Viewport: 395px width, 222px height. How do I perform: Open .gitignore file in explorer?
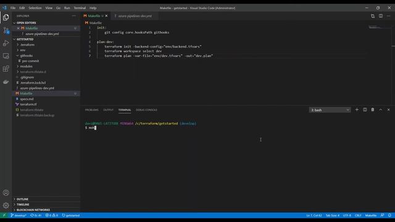pyautogui.click(x=27, y=77)
